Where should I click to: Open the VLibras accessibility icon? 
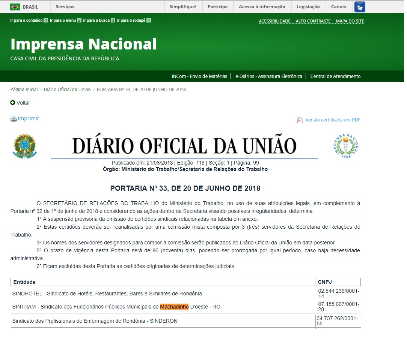pyautogui.click(x=359, y=7)
